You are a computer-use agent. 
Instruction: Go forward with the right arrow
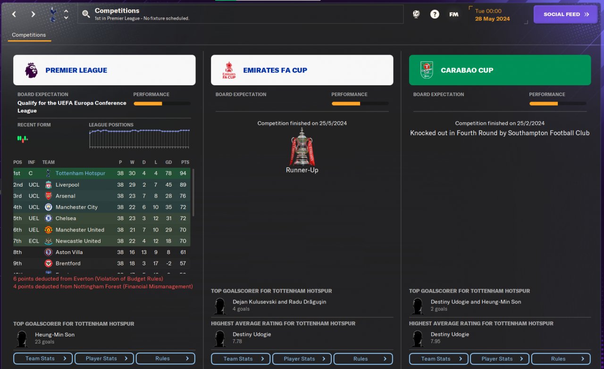(33, 14)
